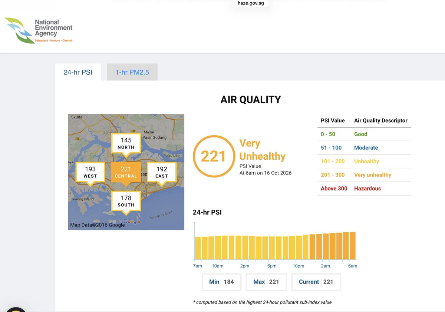Click the '0 - 50' PSI range
Screen dimensions: 445x312
click(x=328, y=134)
